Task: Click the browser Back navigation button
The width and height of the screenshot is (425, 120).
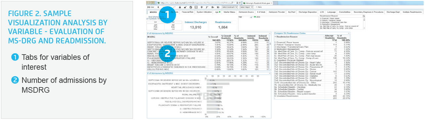Action: [x=149, y=3]
